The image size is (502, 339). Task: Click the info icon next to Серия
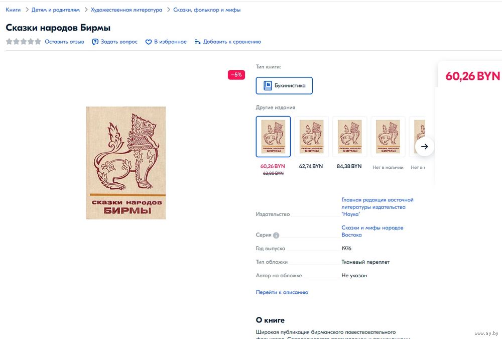coord(276,235)
